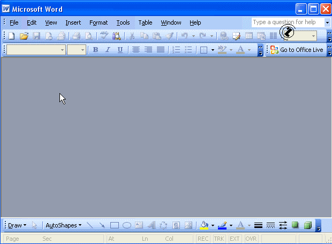Insert a Text Box from Drawing toolbar
The height and width of the screenshot is (244, 332).
tap(139, 225)
